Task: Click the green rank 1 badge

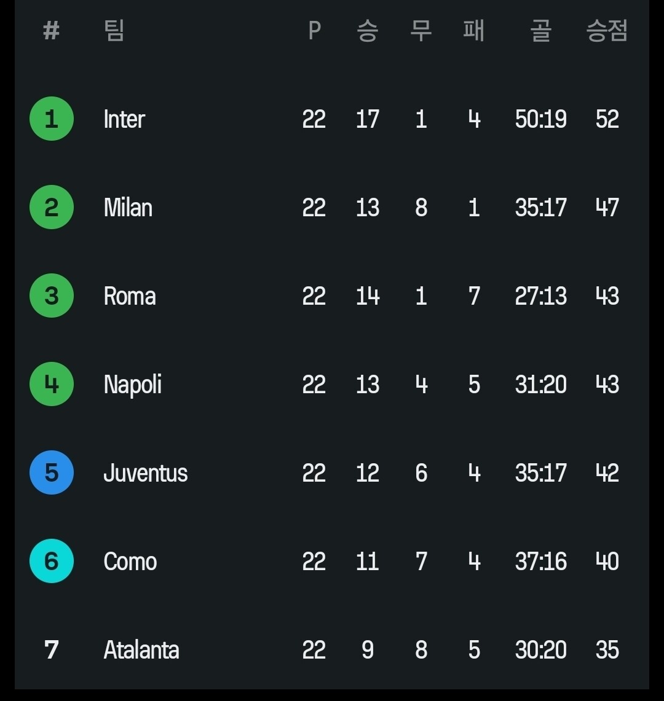Action: click(52, 119)
